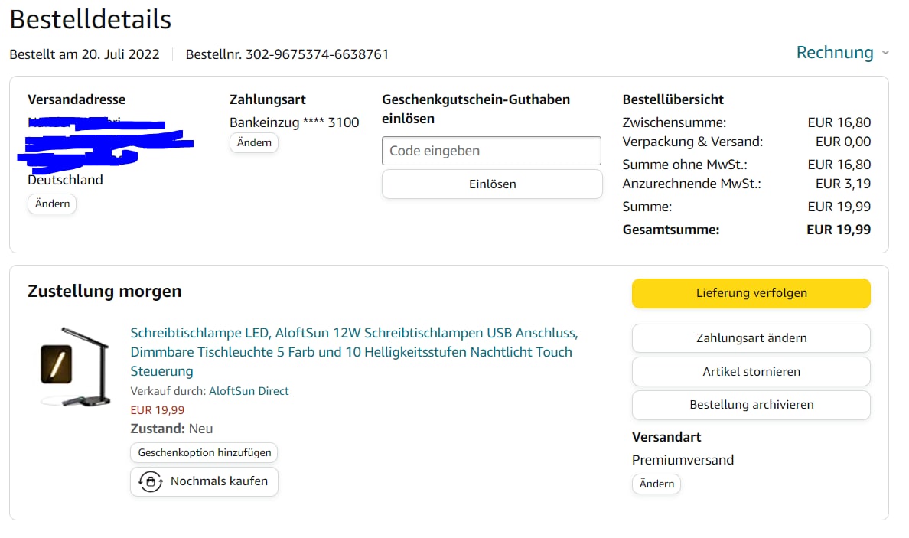Archive the order via Bestellung archivieren
Viewport: 909px width, 538px height.
click(751, 405)
